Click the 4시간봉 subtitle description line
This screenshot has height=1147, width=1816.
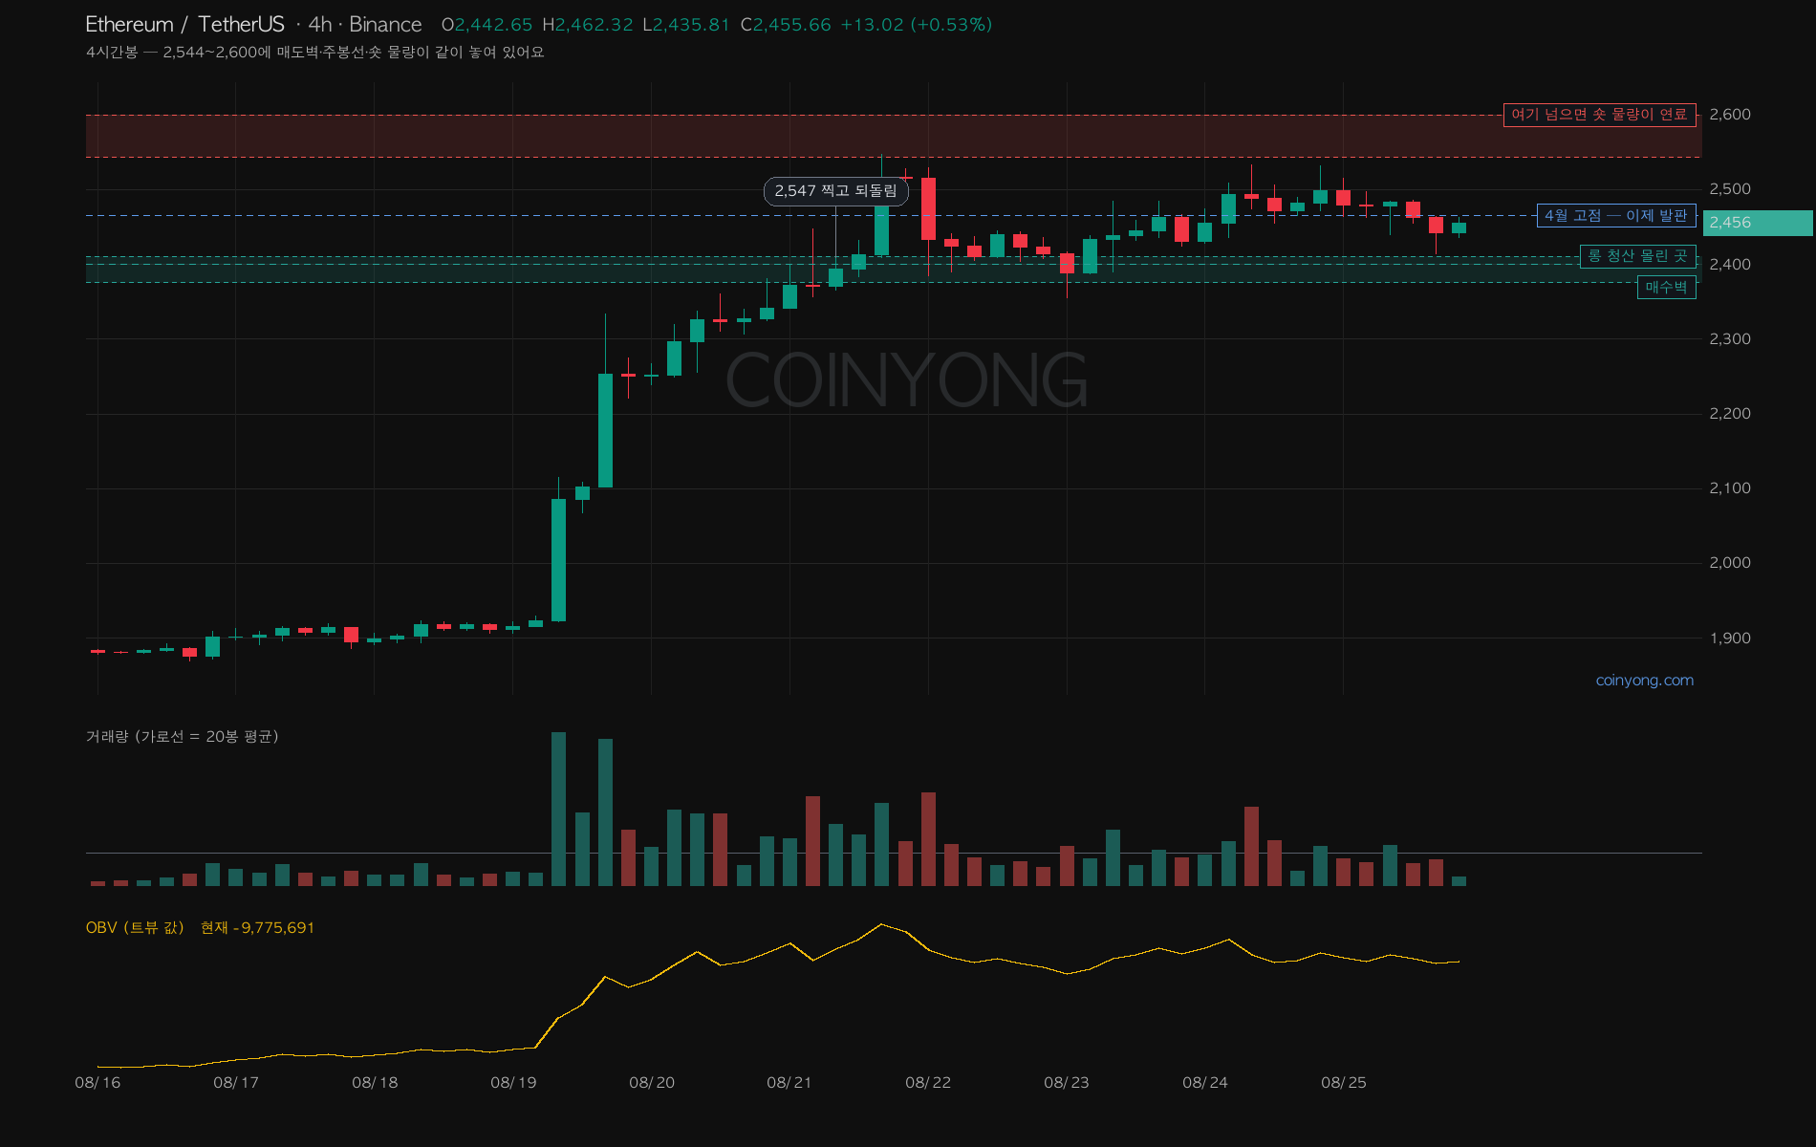click(x=315, y=53)
